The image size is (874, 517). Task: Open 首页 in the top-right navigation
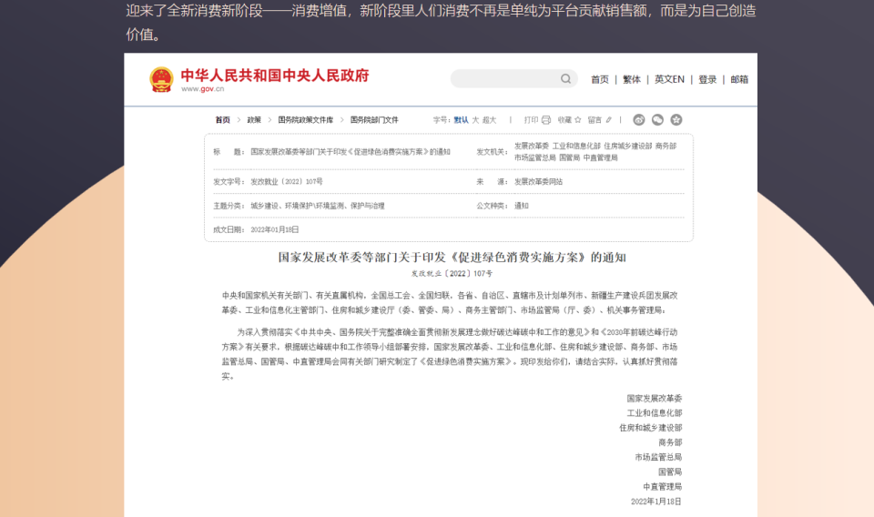point(600,80)
